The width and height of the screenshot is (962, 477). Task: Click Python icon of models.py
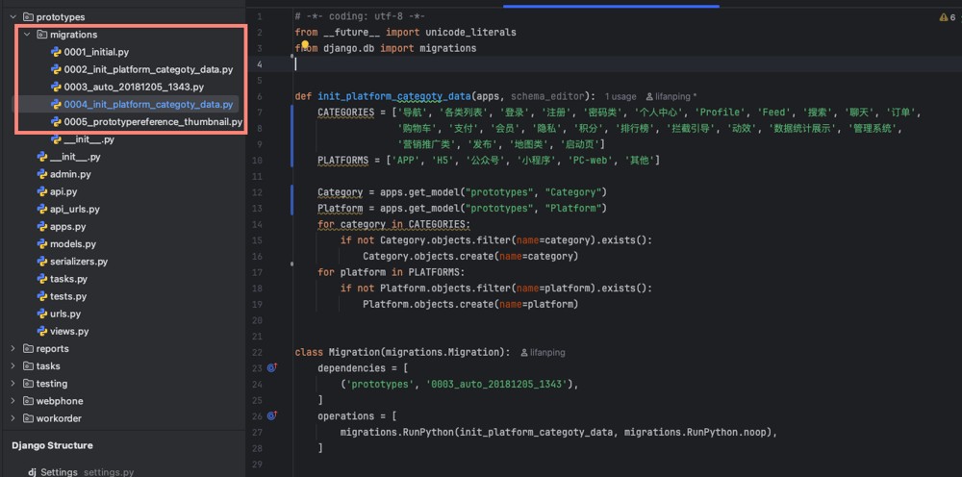pyautogui.click(x=41, y=244)
